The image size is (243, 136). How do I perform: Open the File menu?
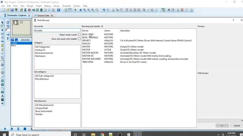3,6
